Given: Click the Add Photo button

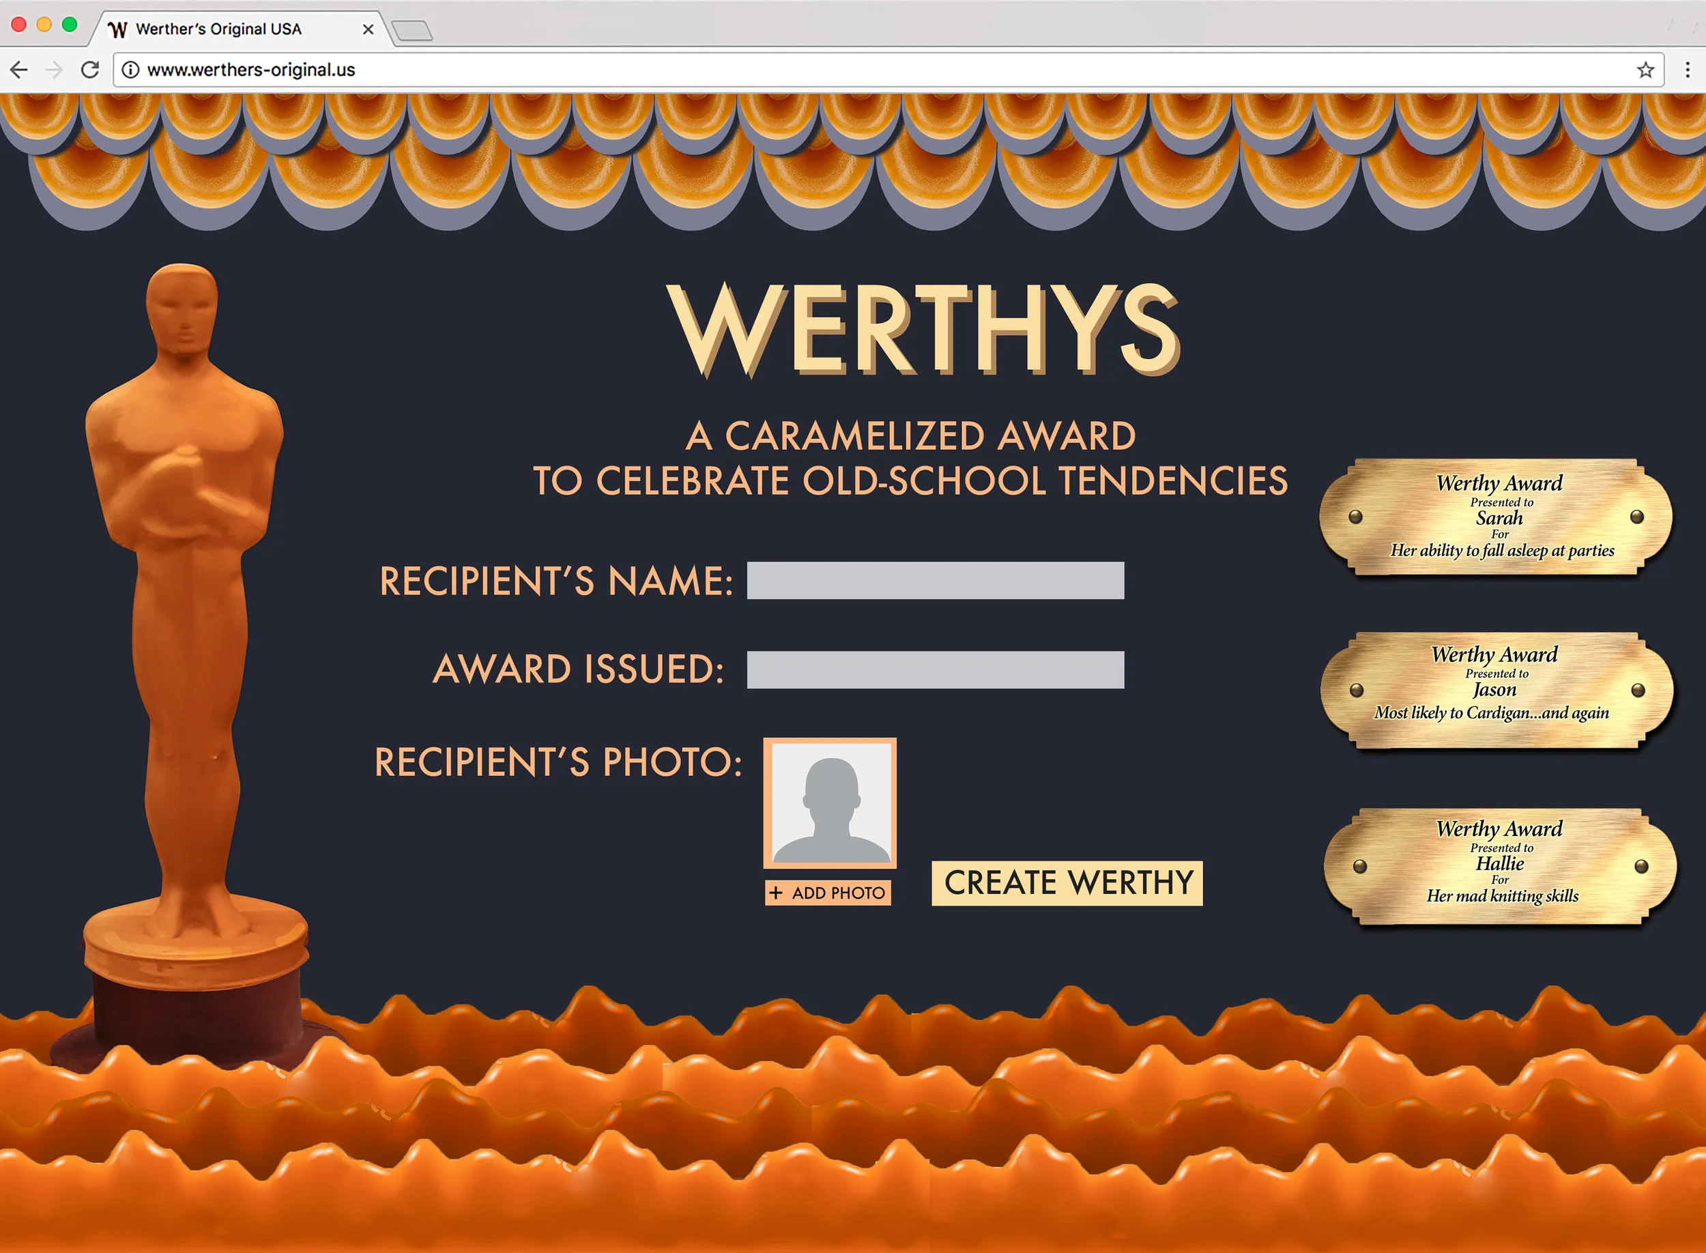Looking at the screenshot, I should click(828, 893).
